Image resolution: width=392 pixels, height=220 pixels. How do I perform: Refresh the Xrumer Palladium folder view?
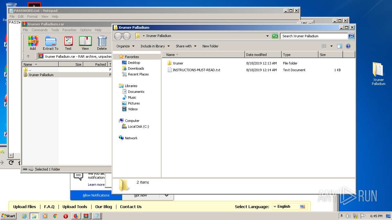275,36
